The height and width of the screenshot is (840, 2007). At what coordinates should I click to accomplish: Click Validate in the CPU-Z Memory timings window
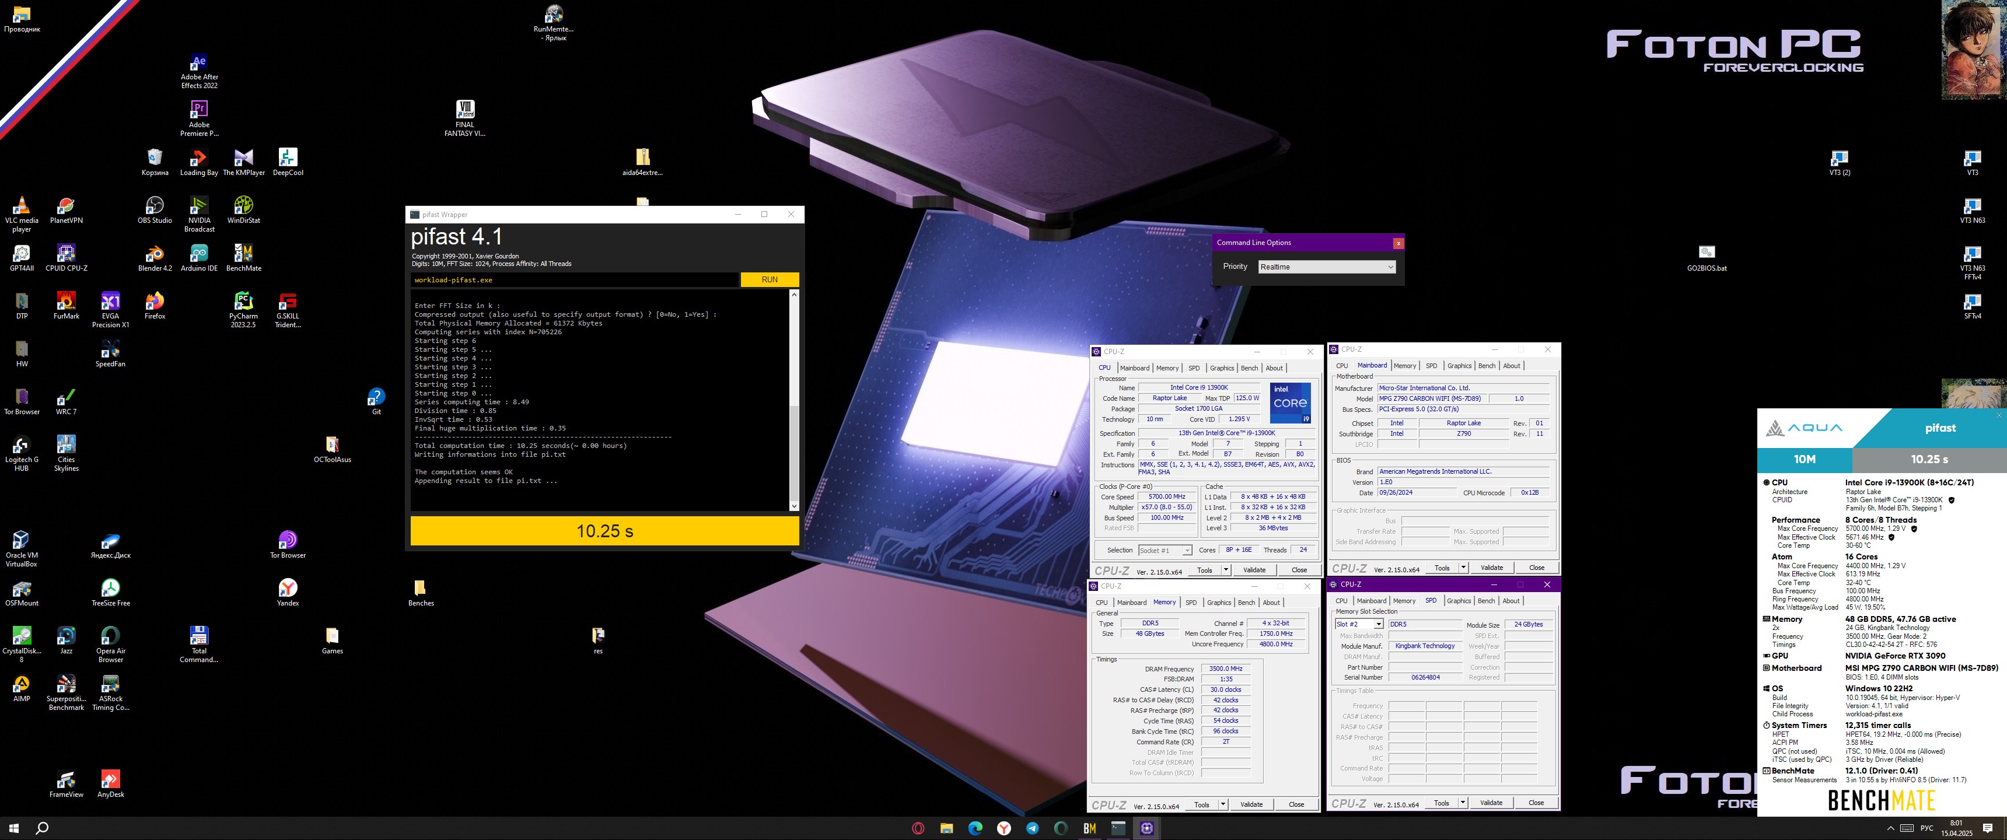click(x=1251, y=804)
